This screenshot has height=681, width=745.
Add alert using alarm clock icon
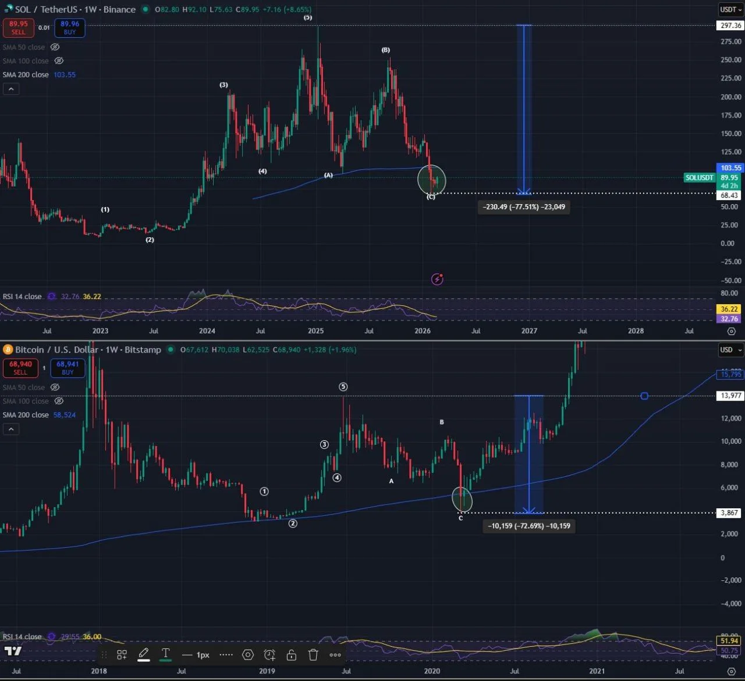269,655
